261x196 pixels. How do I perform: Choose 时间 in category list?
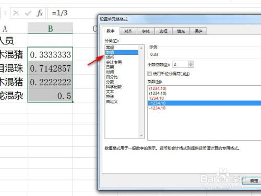click(122, 72)
